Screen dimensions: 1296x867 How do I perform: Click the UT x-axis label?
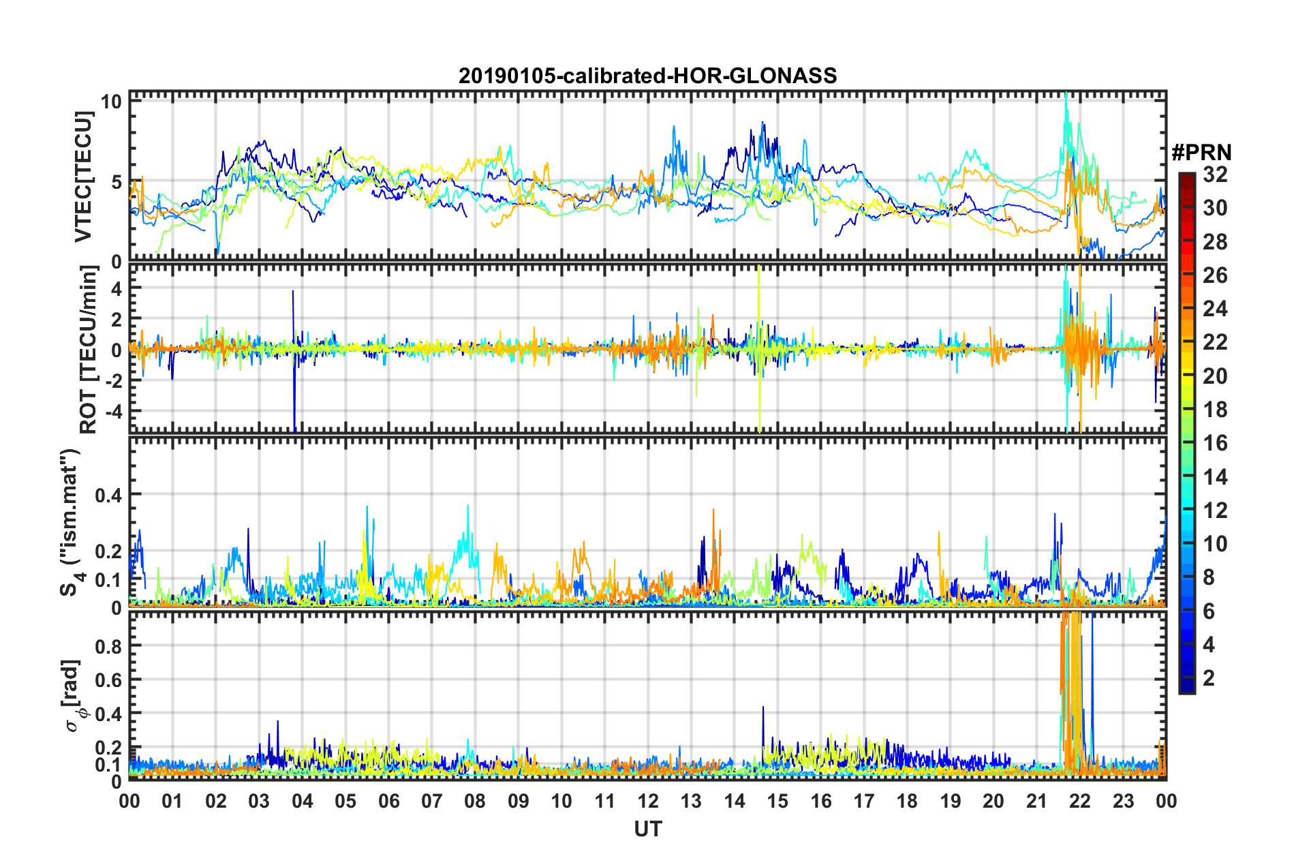pyautogui.click(x=647, y=829)
